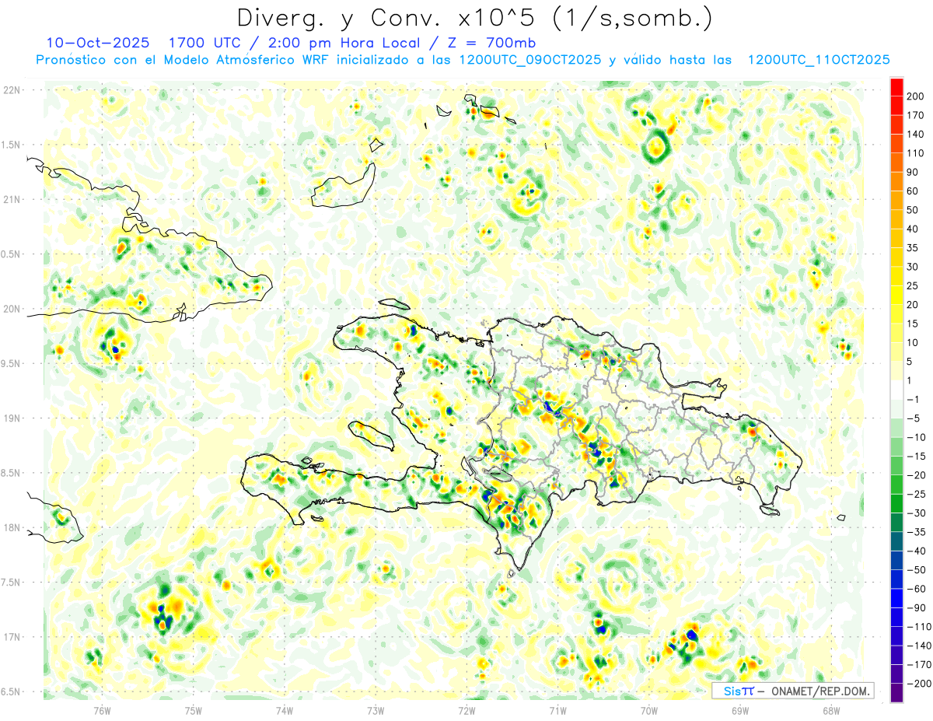Click the dark purple bottom colorbar segment
This screenshot has width=933, height=721.
pyautogui.click(x=896, y=693)
